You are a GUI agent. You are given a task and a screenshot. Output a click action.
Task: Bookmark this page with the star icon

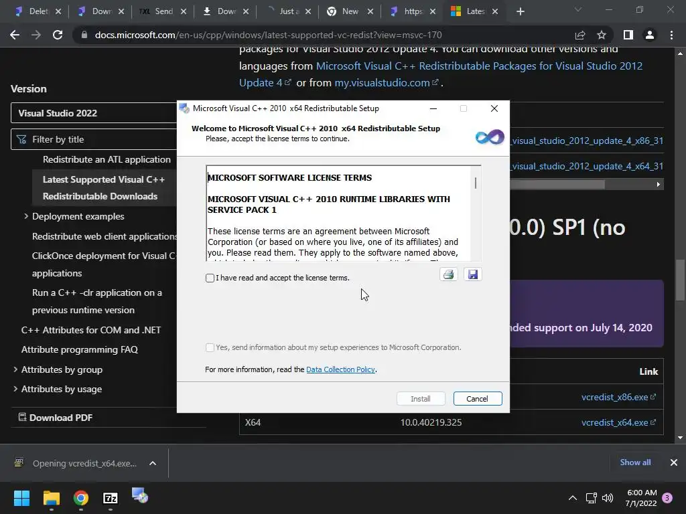(x=602, y=35)
